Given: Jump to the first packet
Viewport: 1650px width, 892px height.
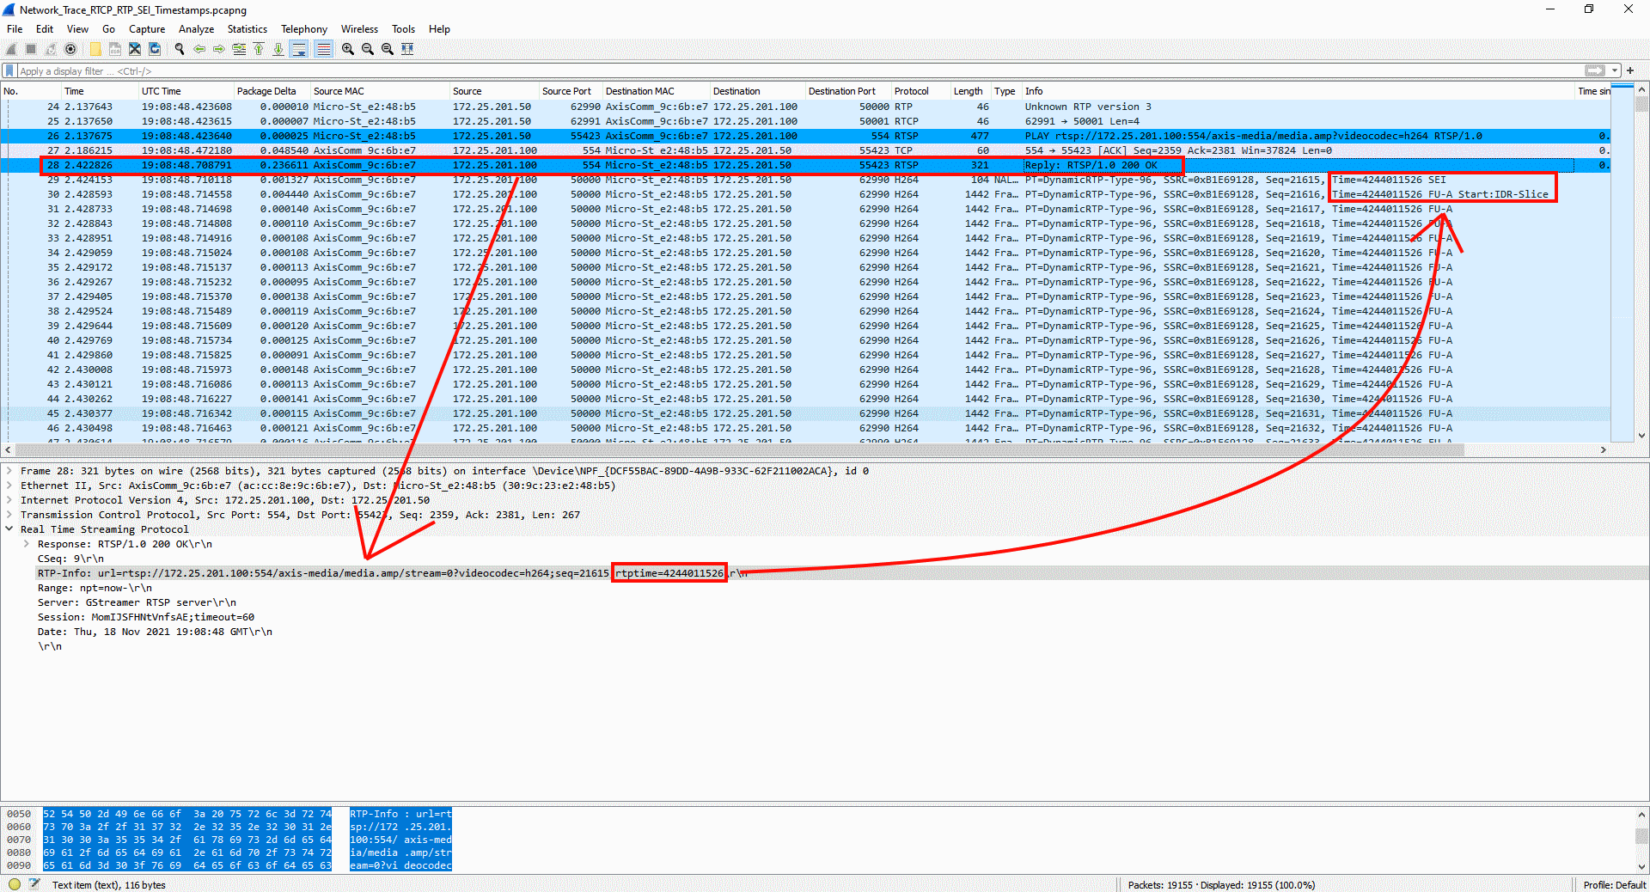Looking at the screenshot, I should (259, 49).
